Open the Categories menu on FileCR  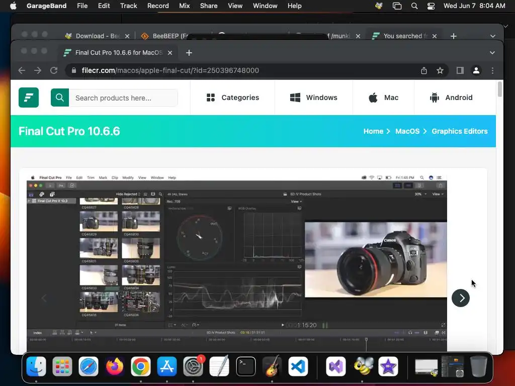(233, 98)
